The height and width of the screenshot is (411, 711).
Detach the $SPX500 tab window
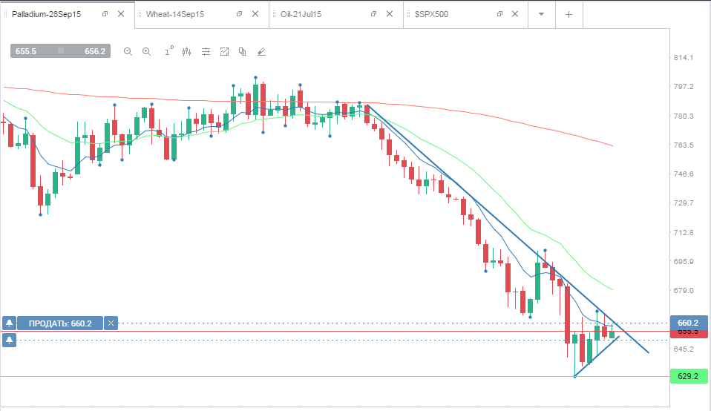499,14
